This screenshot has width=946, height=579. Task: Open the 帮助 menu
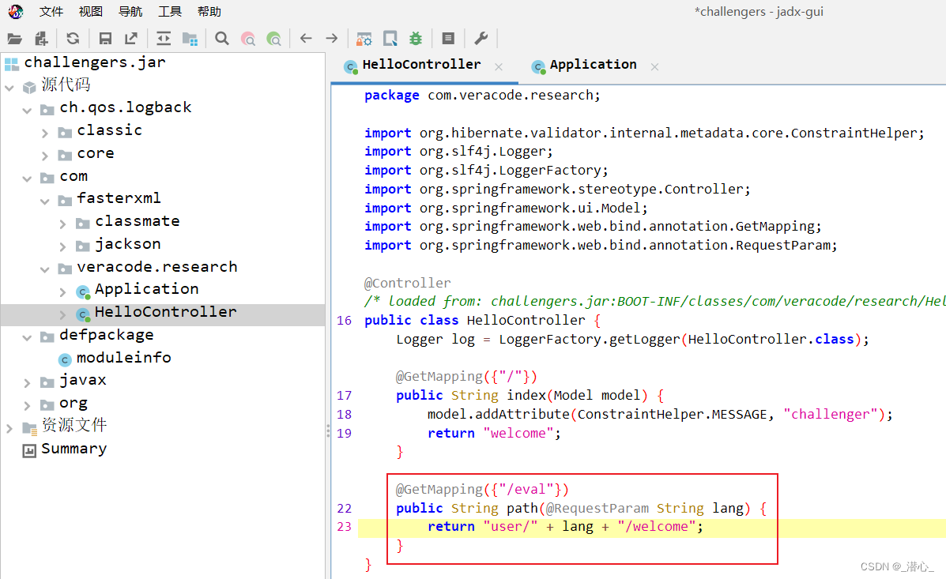(x=209, y=12)
